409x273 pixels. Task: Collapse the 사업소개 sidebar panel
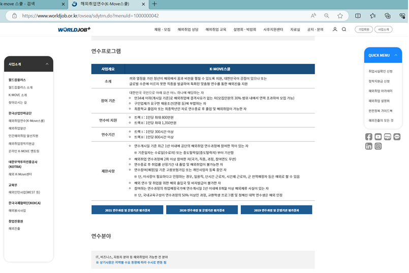[47, 64]
